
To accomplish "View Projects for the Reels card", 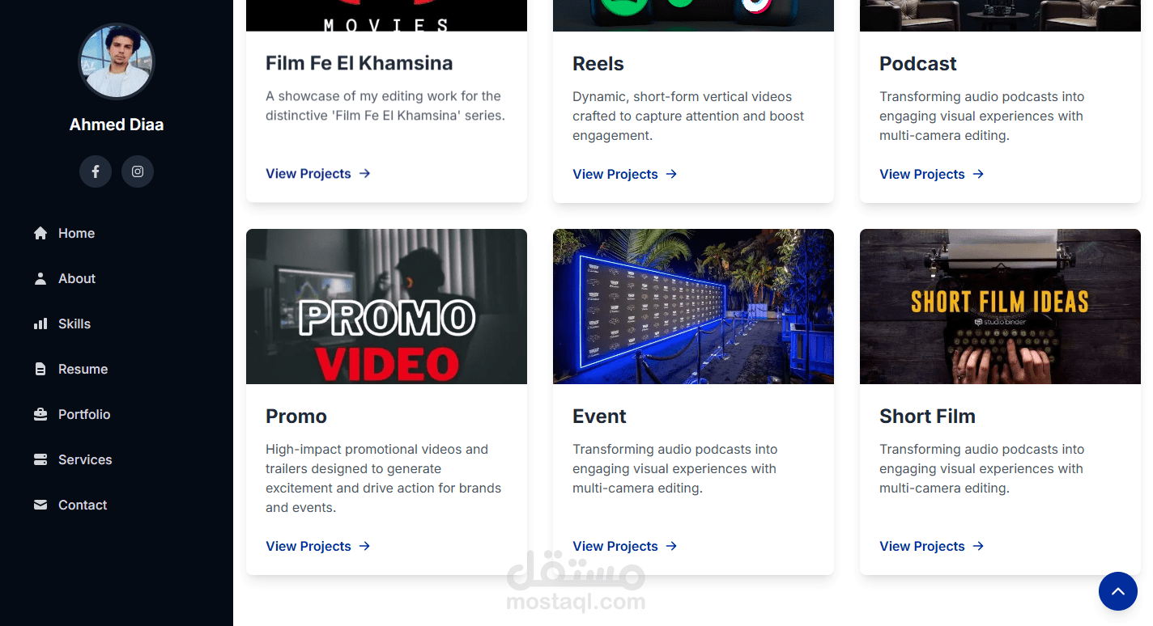I will (x=625, y=174).
